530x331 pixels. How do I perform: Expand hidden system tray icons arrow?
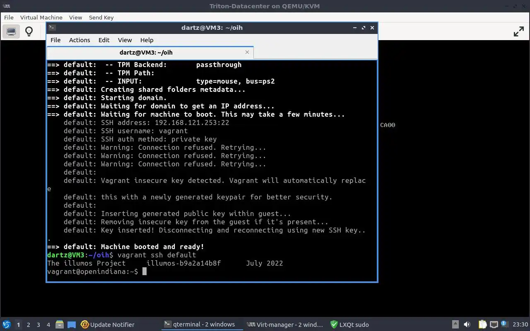pos(455,324)
